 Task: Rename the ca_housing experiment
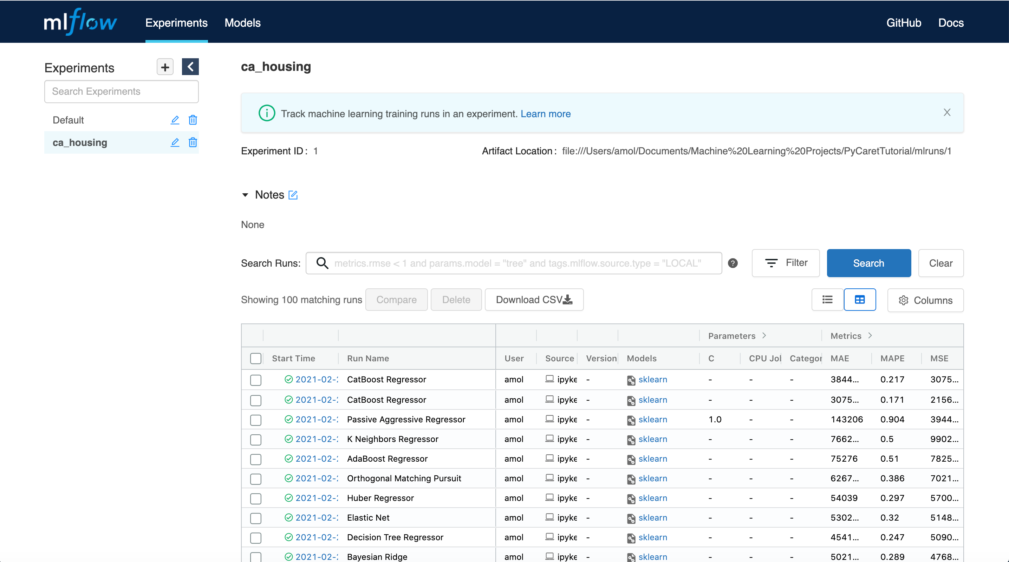click(175, 142)
